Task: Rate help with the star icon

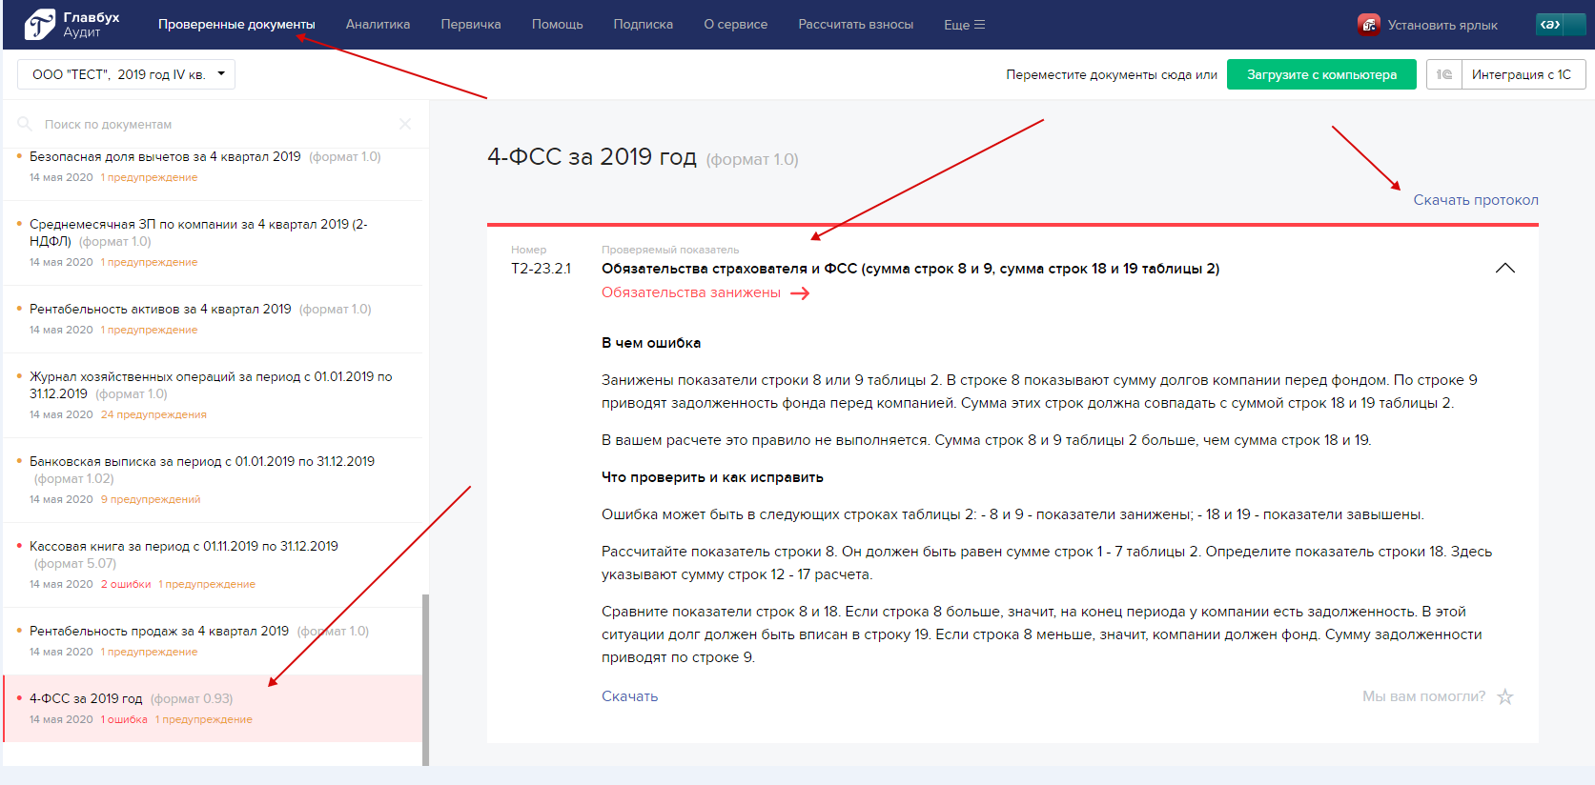Action: [1505, 696]
